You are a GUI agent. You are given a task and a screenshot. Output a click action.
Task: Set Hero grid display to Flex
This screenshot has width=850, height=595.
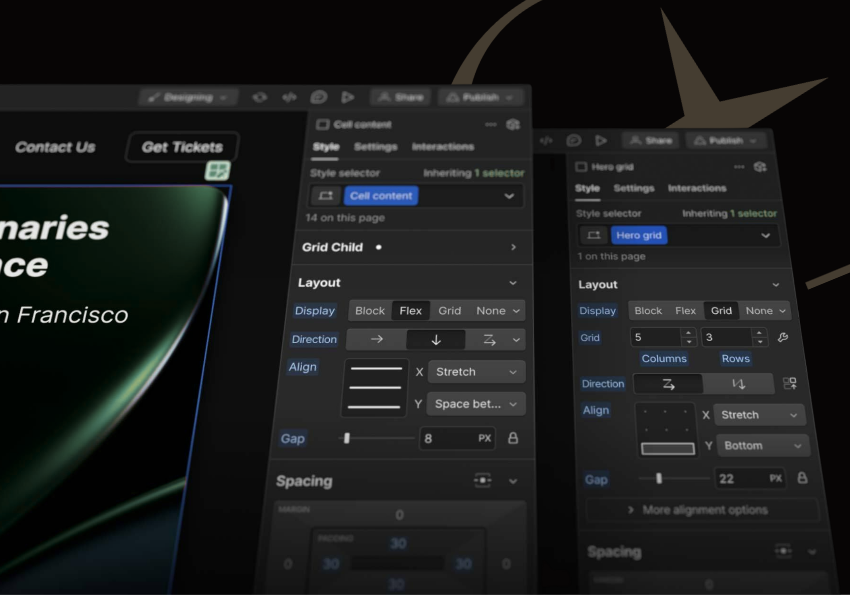[685, 311]
